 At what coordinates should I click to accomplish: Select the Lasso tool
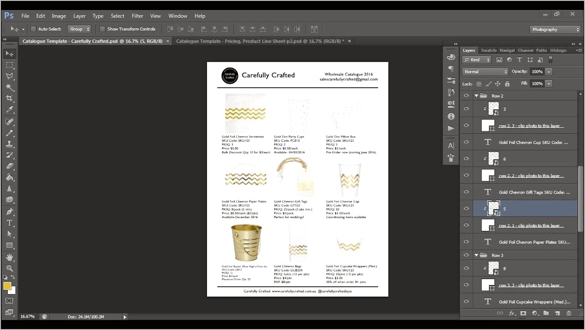10,76
